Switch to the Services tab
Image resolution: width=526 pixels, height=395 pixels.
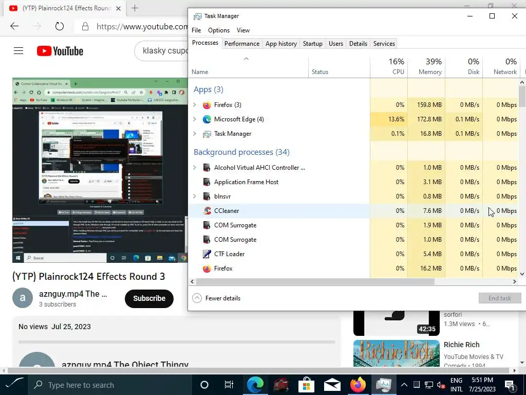(384, 44)
